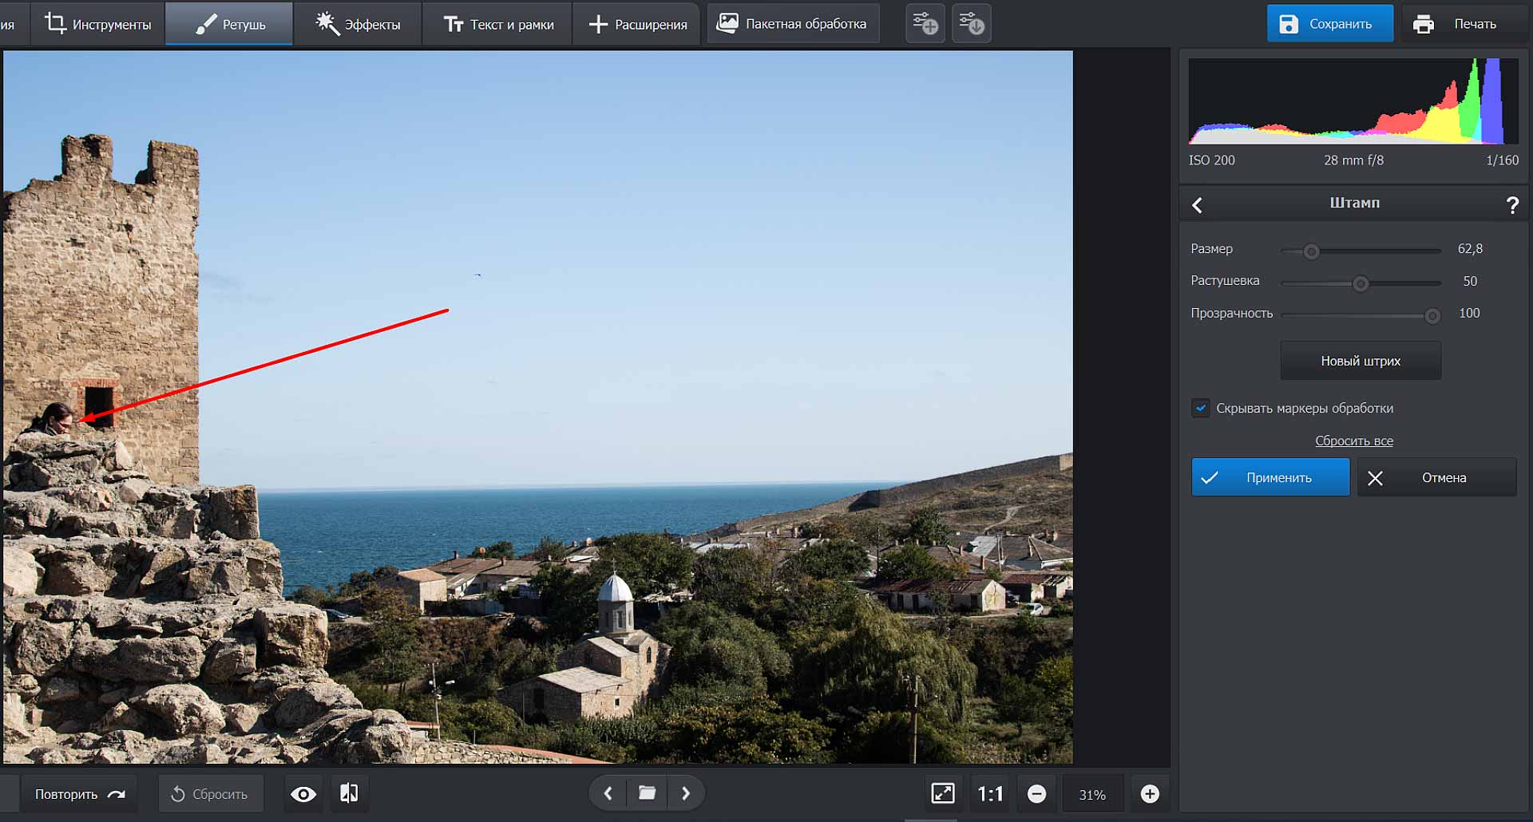Toggle the before/after compare icon

(x=349, y=793)
